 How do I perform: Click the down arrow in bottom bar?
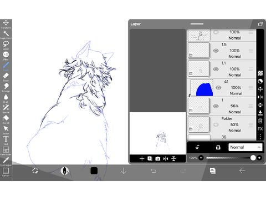[x=124, y=171]
